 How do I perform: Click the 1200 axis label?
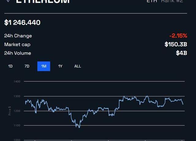17,111
